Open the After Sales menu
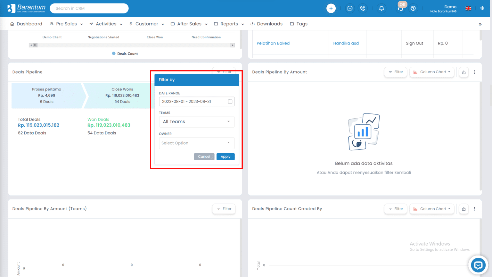This screenshot has width=492, height=277. [189, 24]
